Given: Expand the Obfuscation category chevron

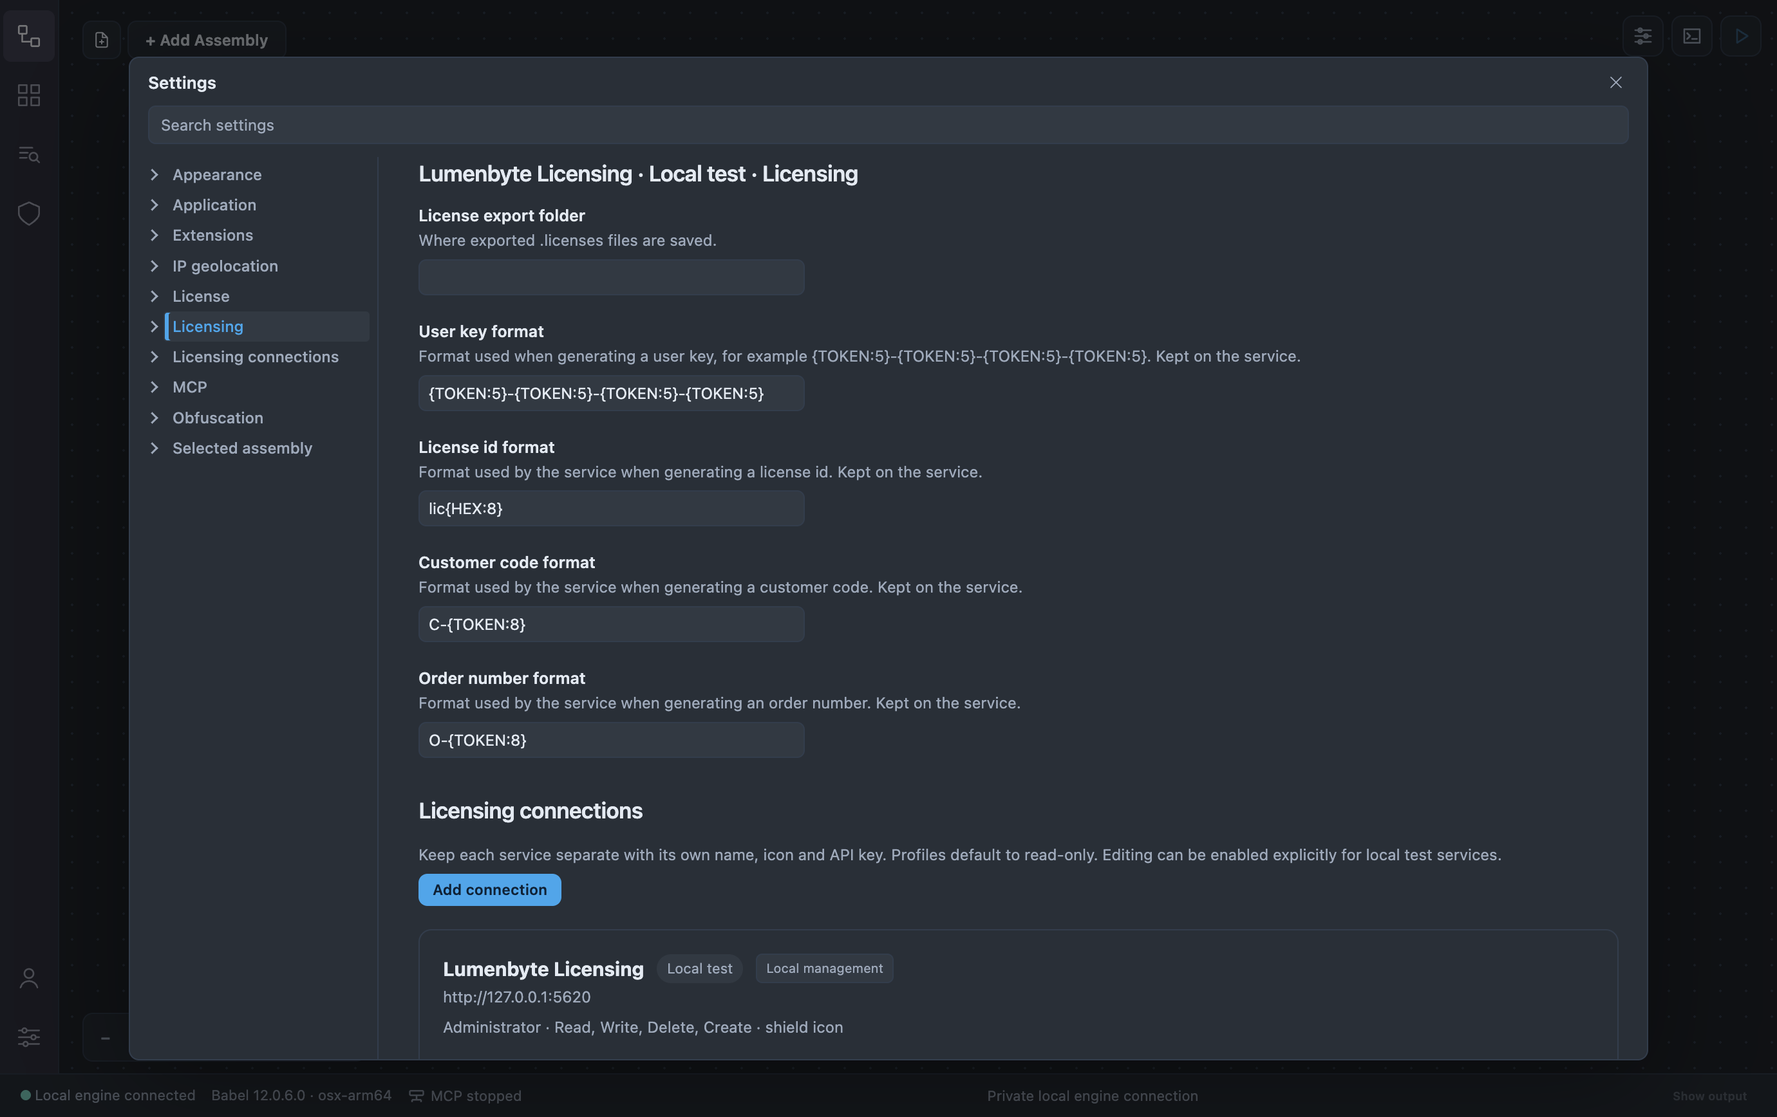Looking at the screenshot, I should 155,418.
